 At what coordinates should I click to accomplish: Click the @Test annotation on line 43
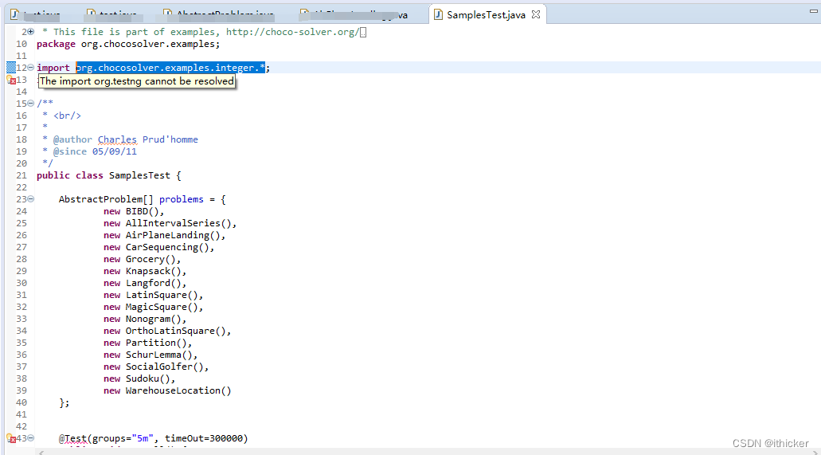72,438
